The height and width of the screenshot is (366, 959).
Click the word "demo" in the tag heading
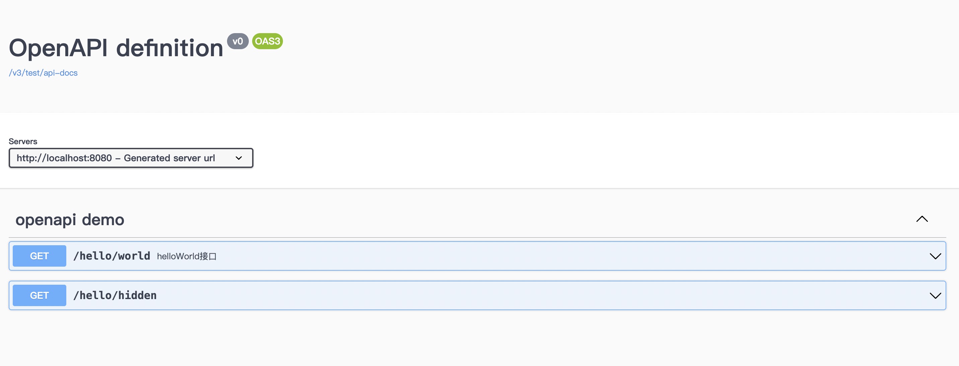coord(103,220)
